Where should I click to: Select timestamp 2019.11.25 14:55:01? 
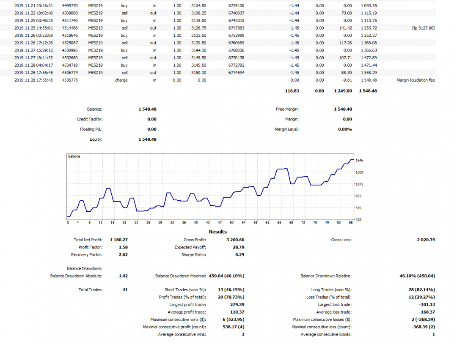click(x=33, y=28)
